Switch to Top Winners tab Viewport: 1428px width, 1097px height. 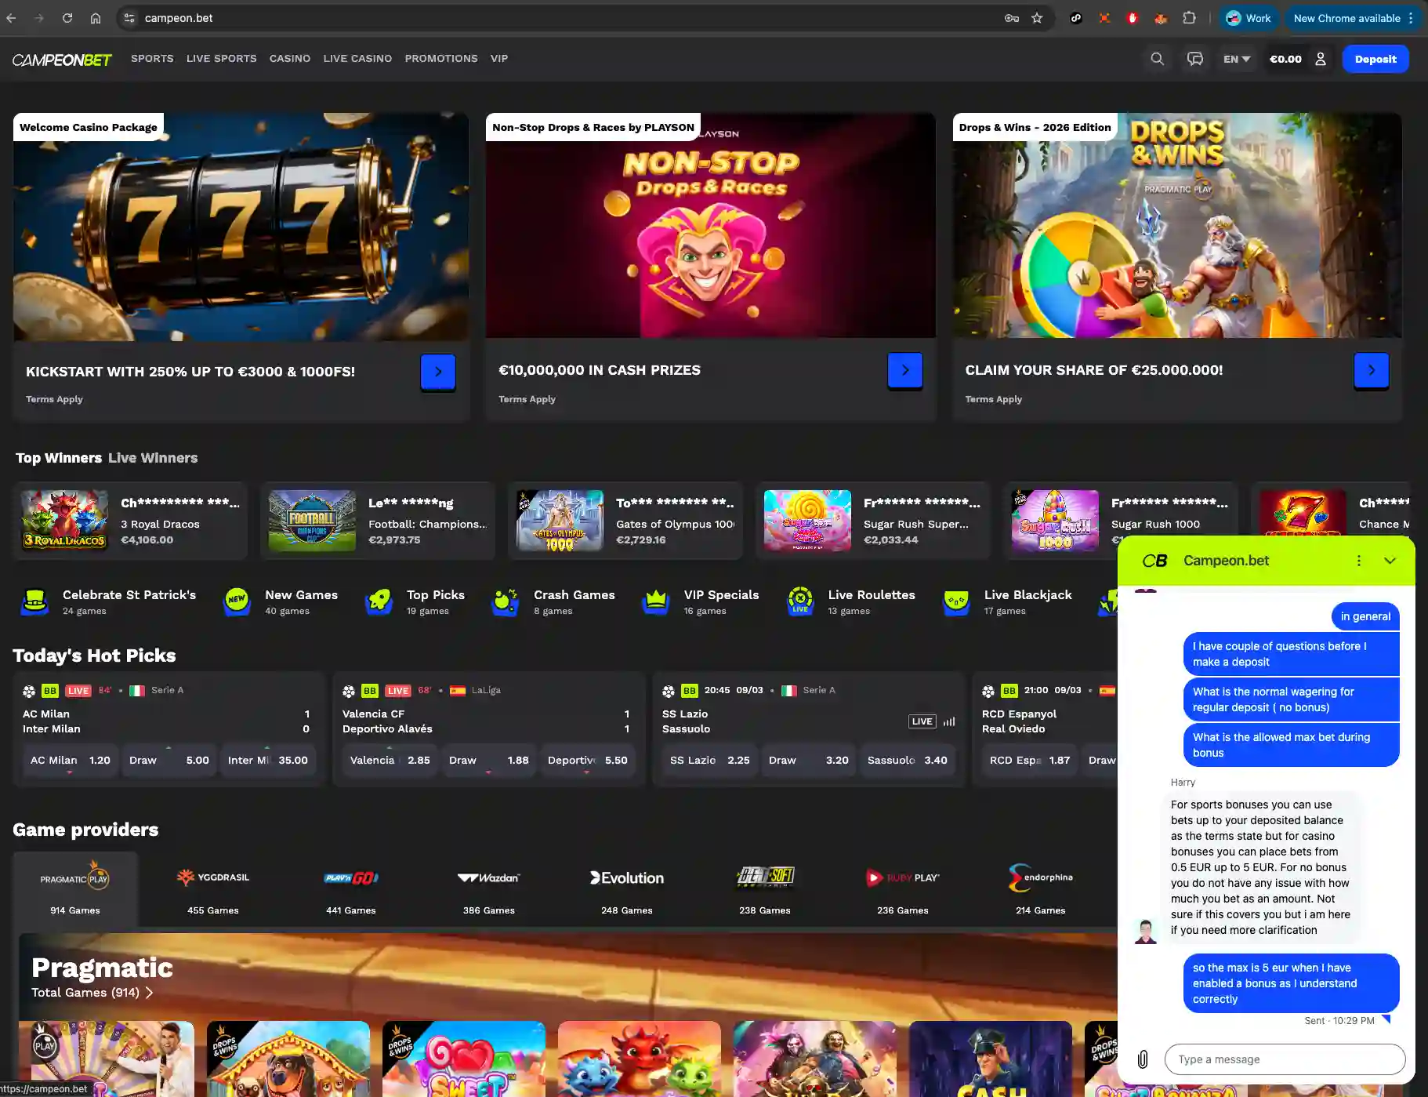(59, 458)
